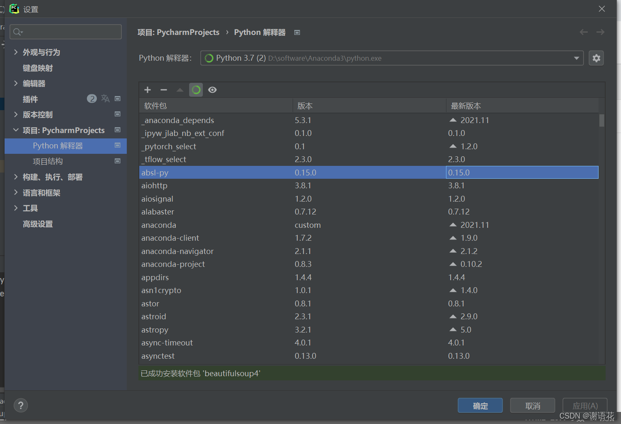
Task: Select the async-timeout package row
Action: click(369, 343)
